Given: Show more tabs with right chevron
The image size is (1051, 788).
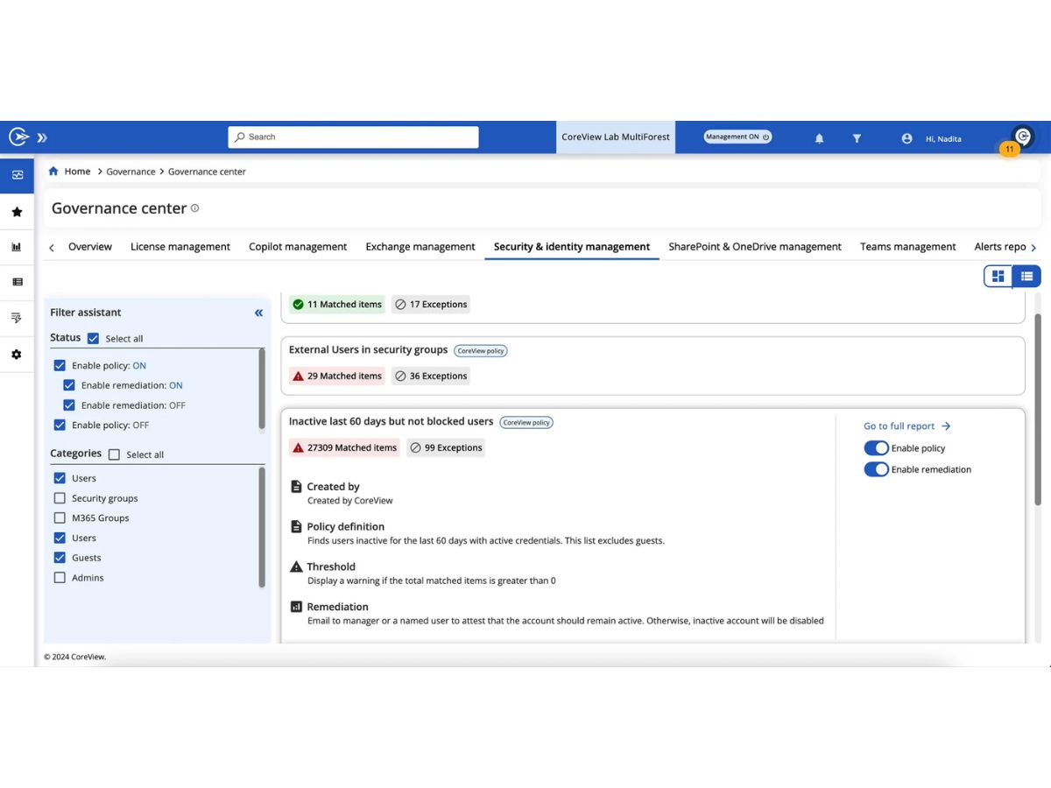Looking at the screenshot, I should coord(1033,248).
